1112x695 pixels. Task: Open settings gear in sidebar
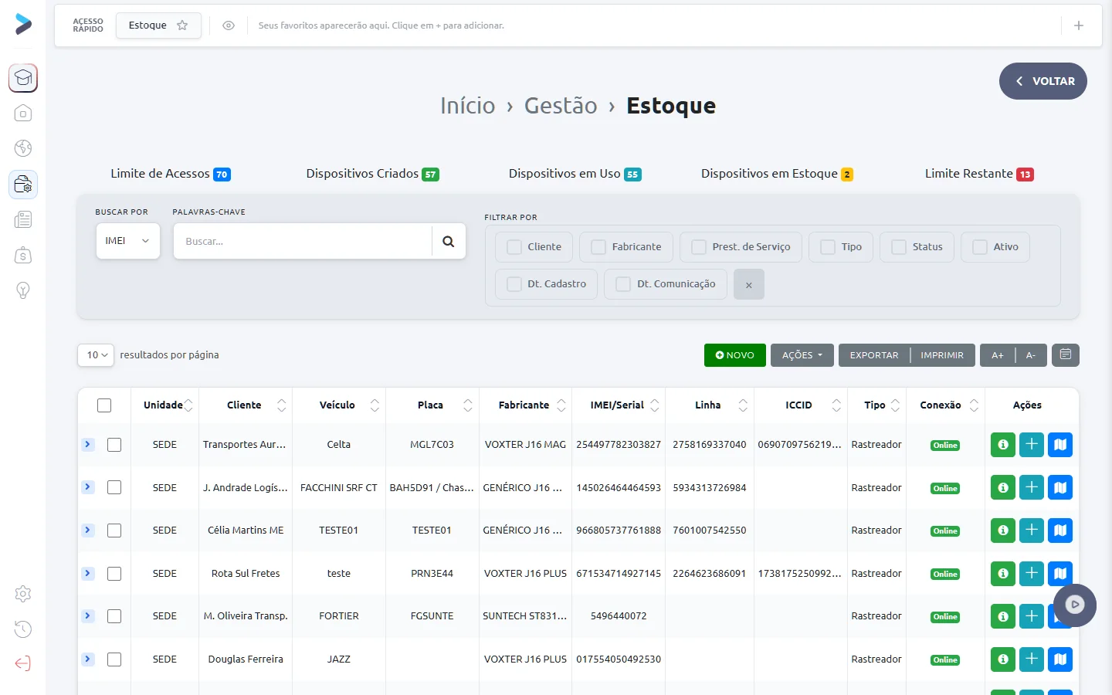pyautogui.click(x=23, y=594)
